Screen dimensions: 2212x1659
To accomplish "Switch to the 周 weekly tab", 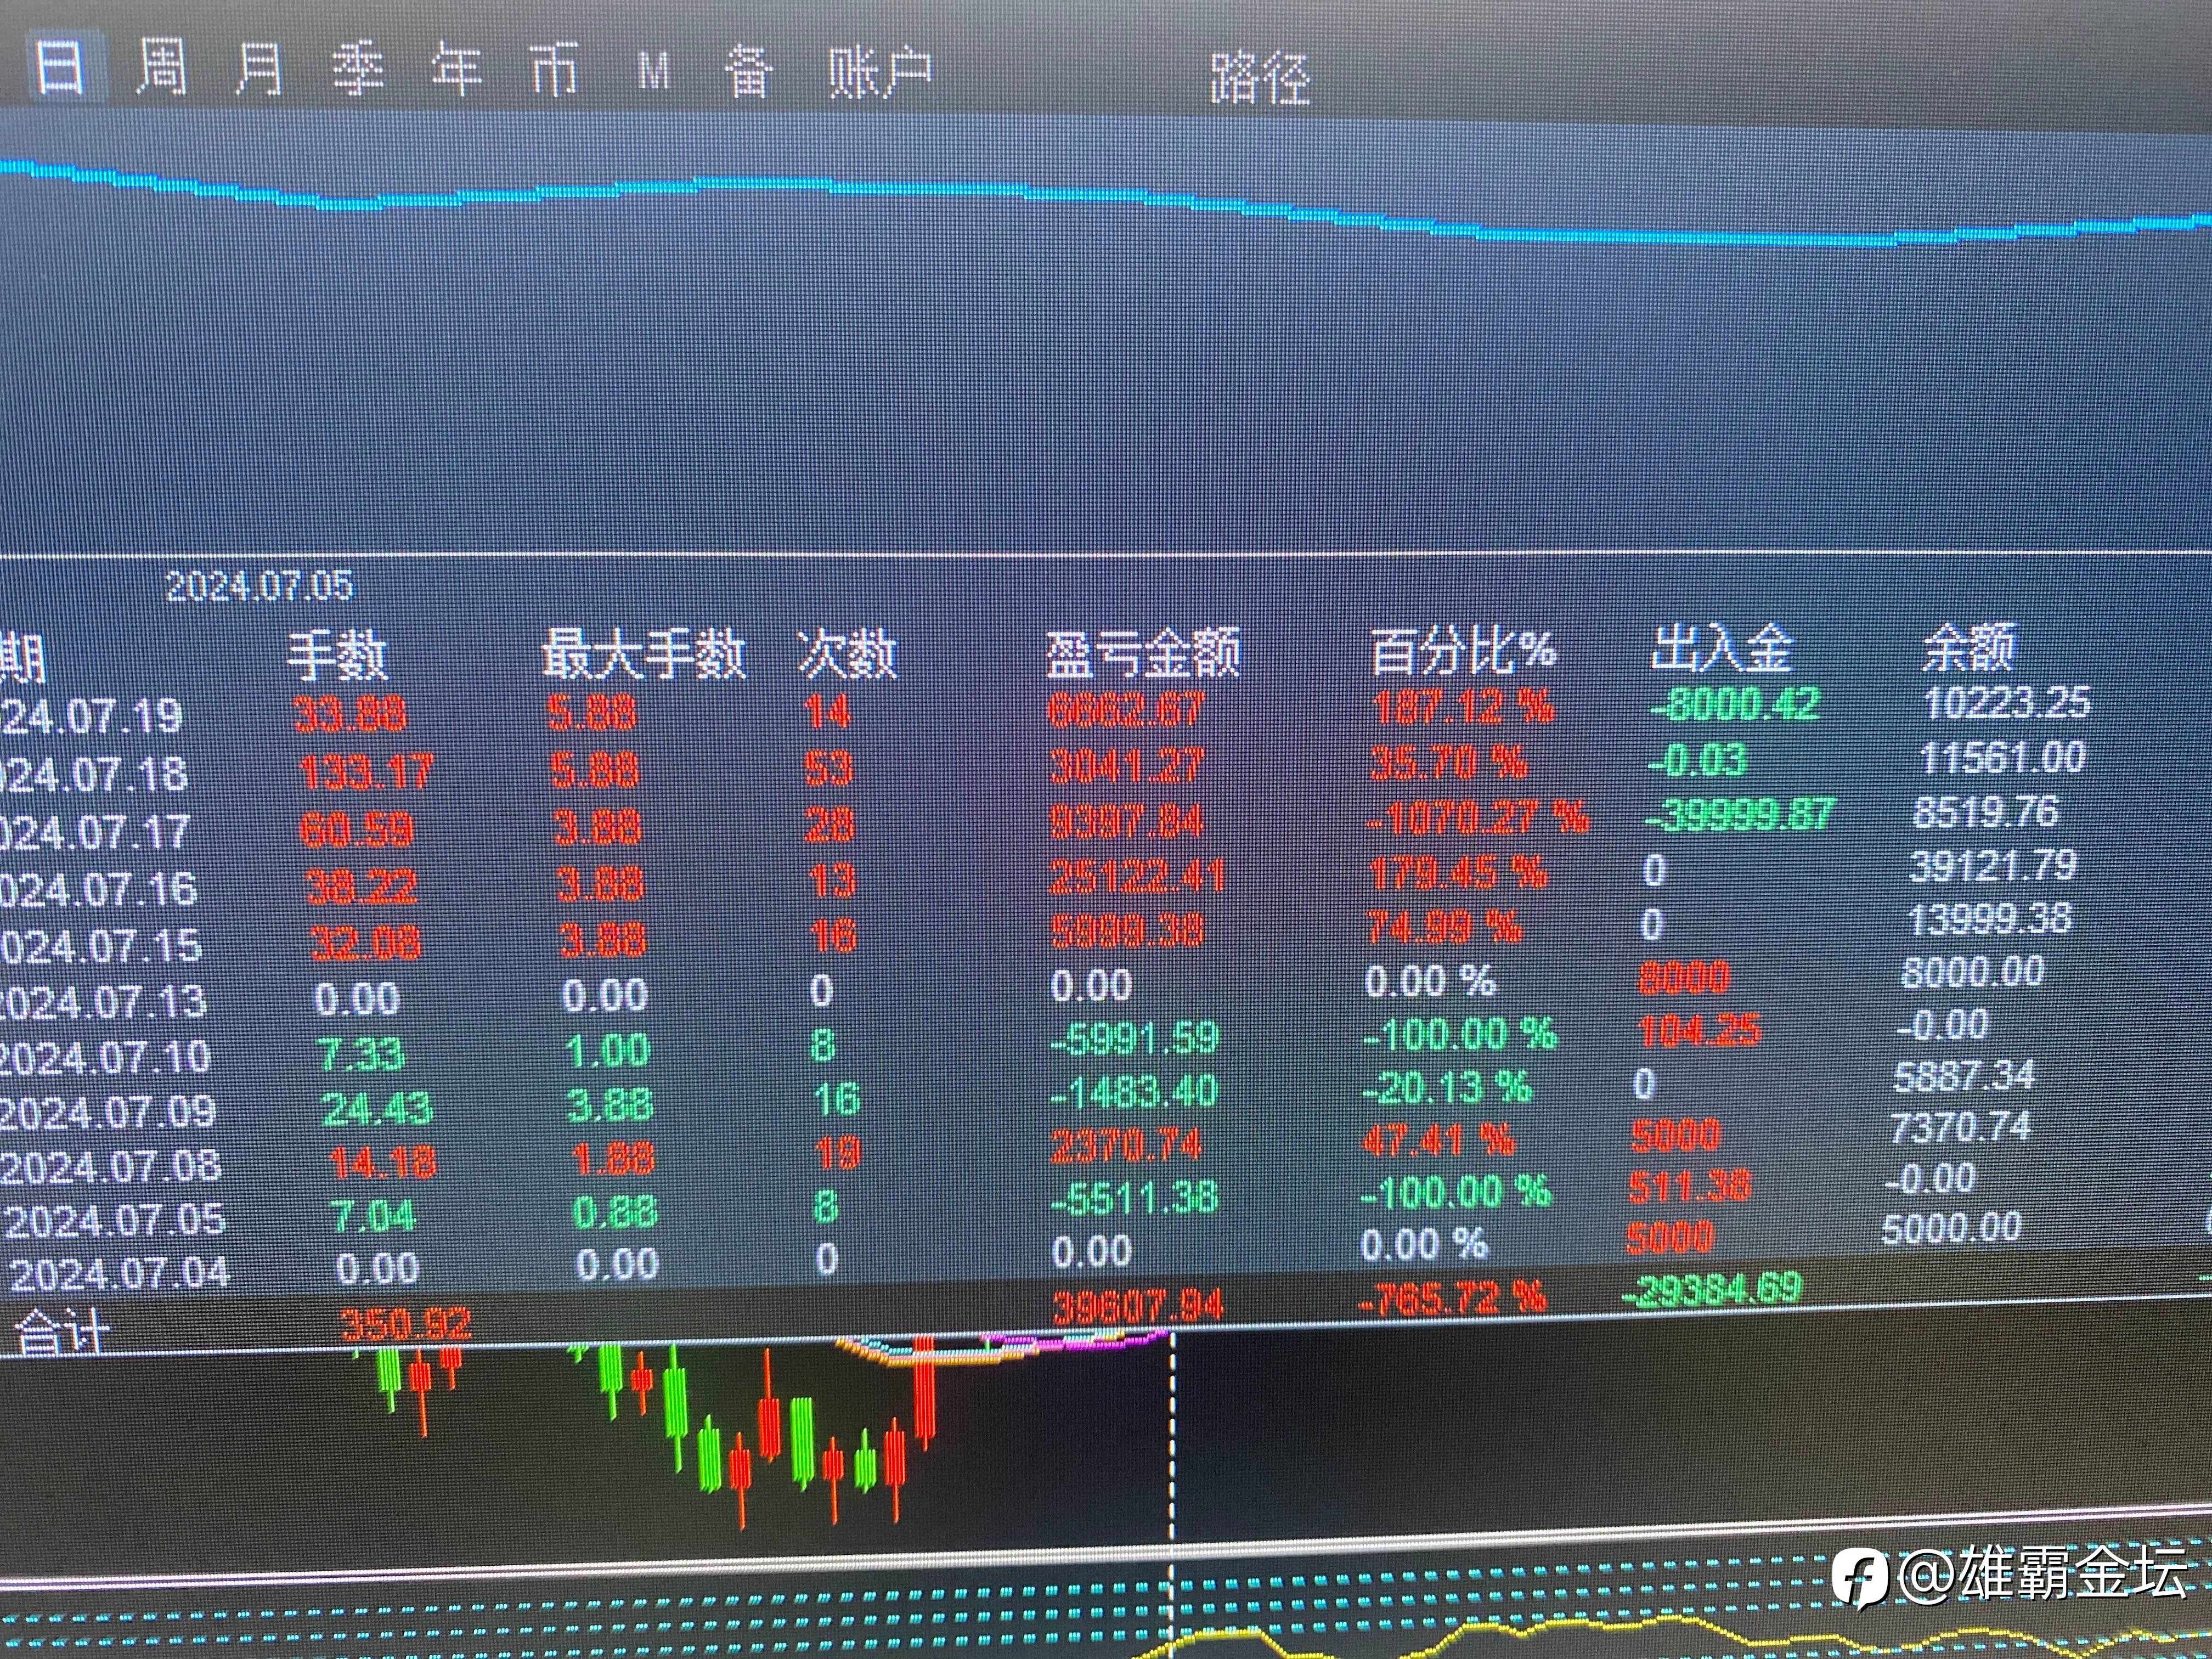I will coord(161,68).
